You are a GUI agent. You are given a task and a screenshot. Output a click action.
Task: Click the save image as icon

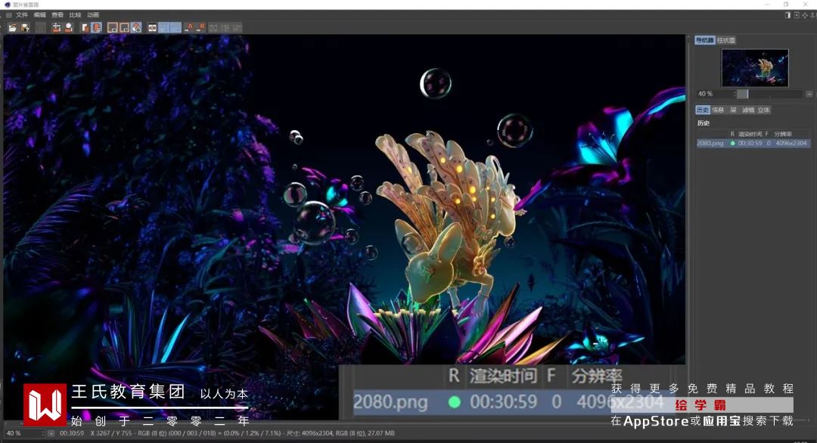[25, 27]
